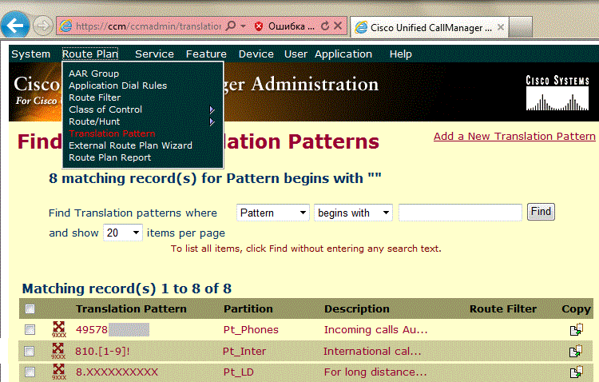Click the copy icon for Pt_Inter row
This screenshot has width=599, height=382.
575,351
